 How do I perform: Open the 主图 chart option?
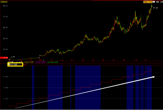click(162, 2)
